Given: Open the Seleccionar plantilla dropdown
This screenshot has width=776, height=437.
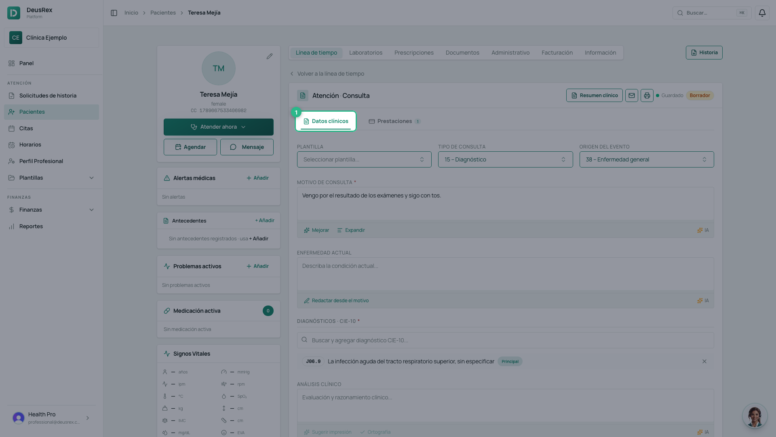Looking at the screenshot, I should click(x=364, y=159).
